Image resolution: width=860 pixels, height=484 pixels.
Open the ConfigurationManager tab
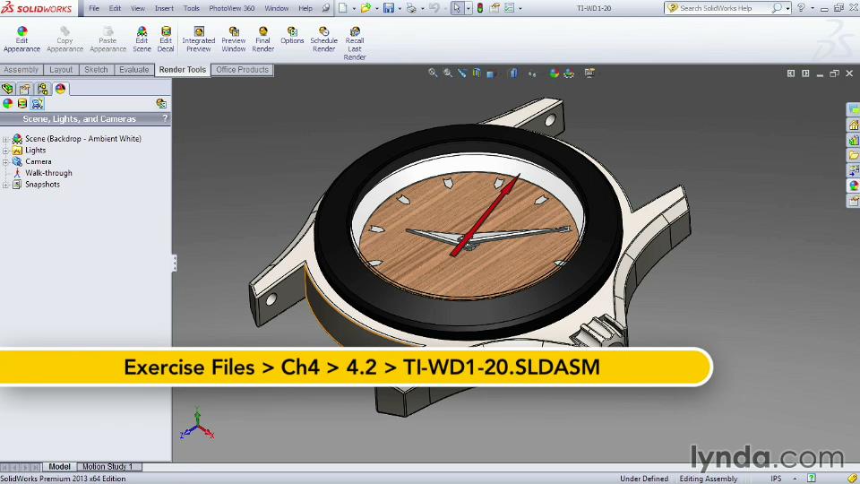click(x=43, y=89)
